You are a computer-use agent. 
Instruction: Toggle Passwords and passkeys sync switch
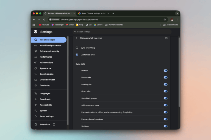[165, 119]
